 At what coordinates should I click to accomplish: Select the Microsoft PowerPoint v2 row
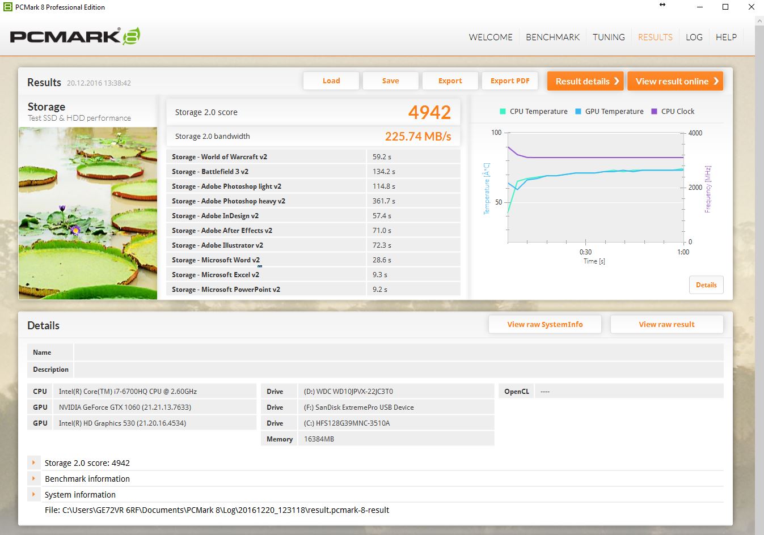coord(313,290)
